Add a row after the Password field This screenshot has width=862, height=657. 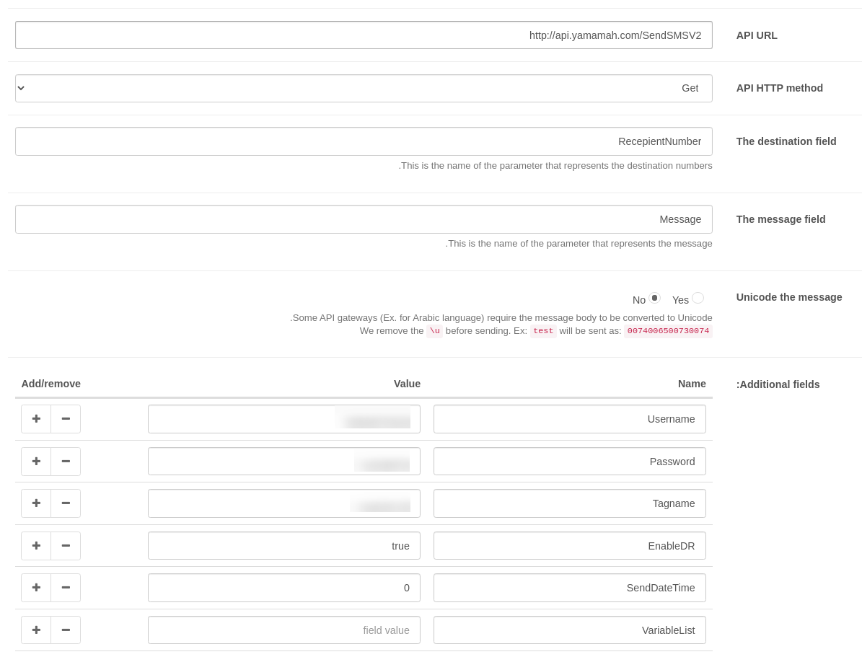point(36,462)
